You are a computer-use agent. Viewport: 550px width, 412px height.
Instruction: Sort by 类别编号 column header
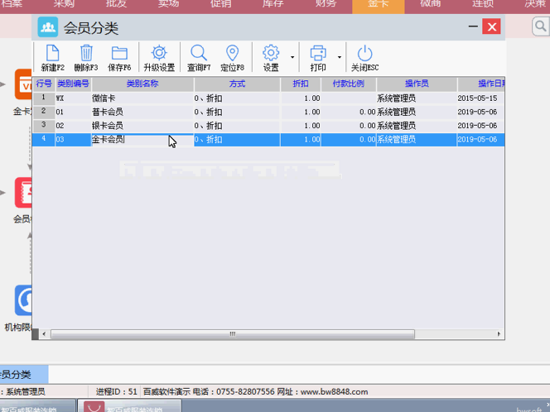(x=73, y=84)
